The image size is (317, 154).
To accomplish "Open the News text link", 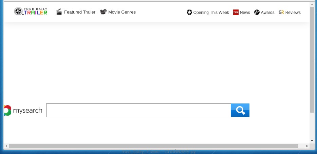I will pos(245,13).
